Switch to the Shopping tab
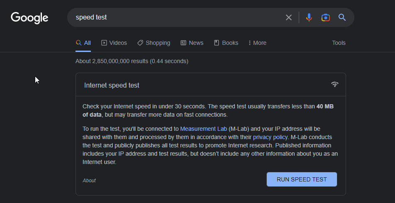Viewport: 395px width, 203px height. [x=154, y=43]
